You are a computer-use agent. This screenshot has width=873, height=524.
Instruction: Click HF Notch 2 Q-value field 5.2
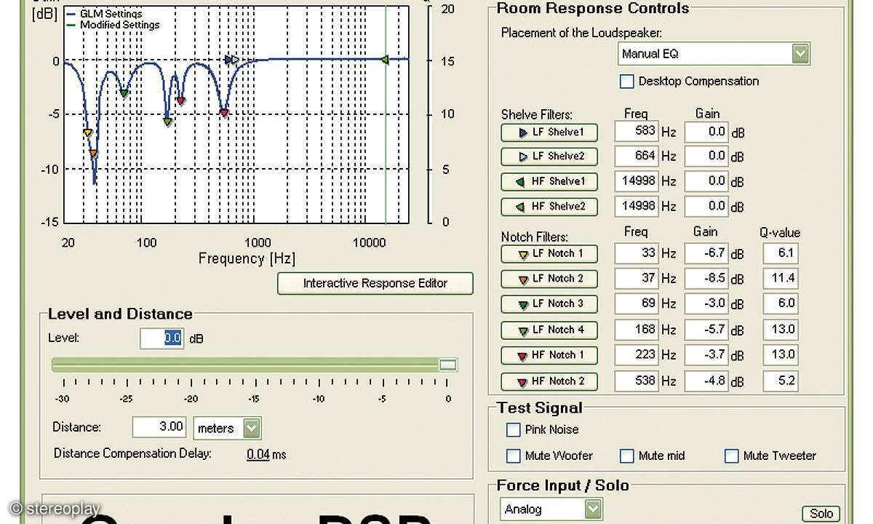pyautogui.click(x=781, y=381)
